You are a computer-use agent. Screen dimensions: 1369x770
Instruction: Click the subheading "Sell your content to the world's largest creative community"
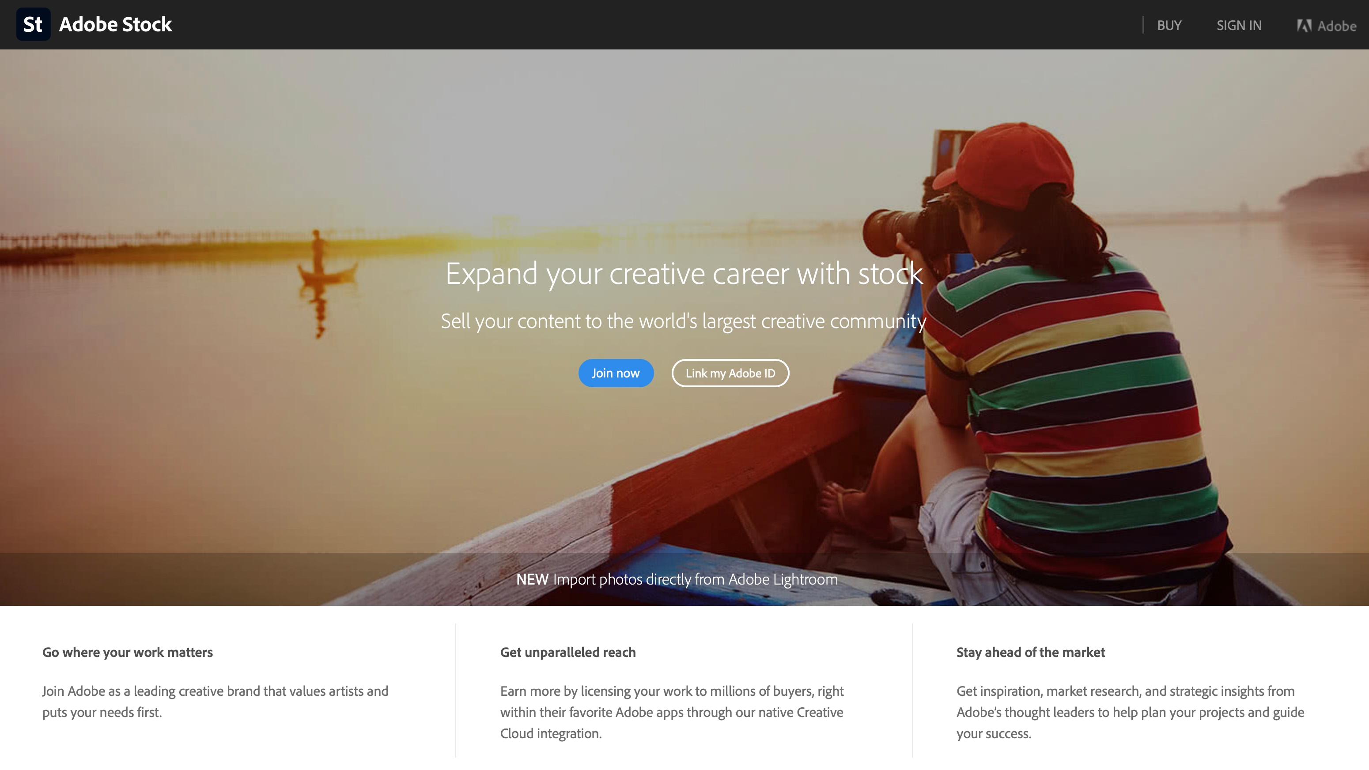point(684,321)
